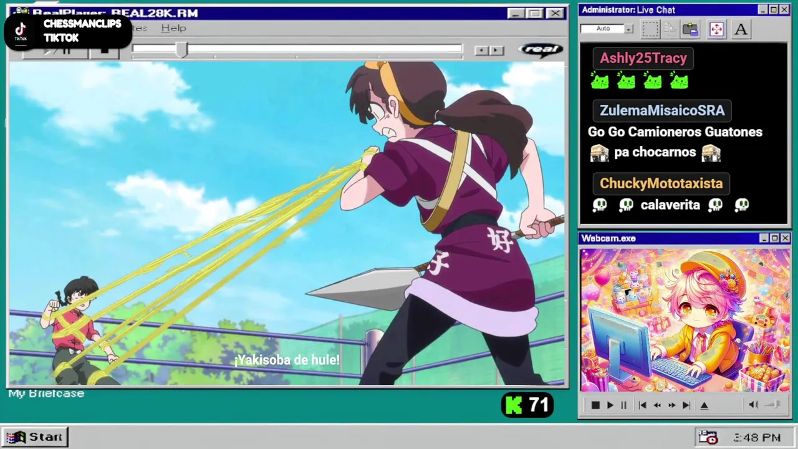Screen dimensions: 798x449
Task: Click the Webcam.exe title bar
Action: pos(685,238)
